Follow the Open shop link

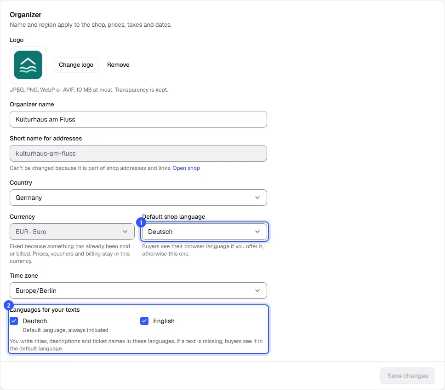click(x=186, y=168)
